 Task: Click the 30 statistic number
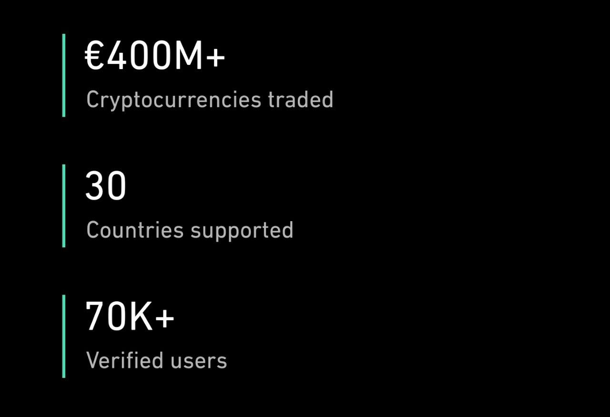point(106,186)
